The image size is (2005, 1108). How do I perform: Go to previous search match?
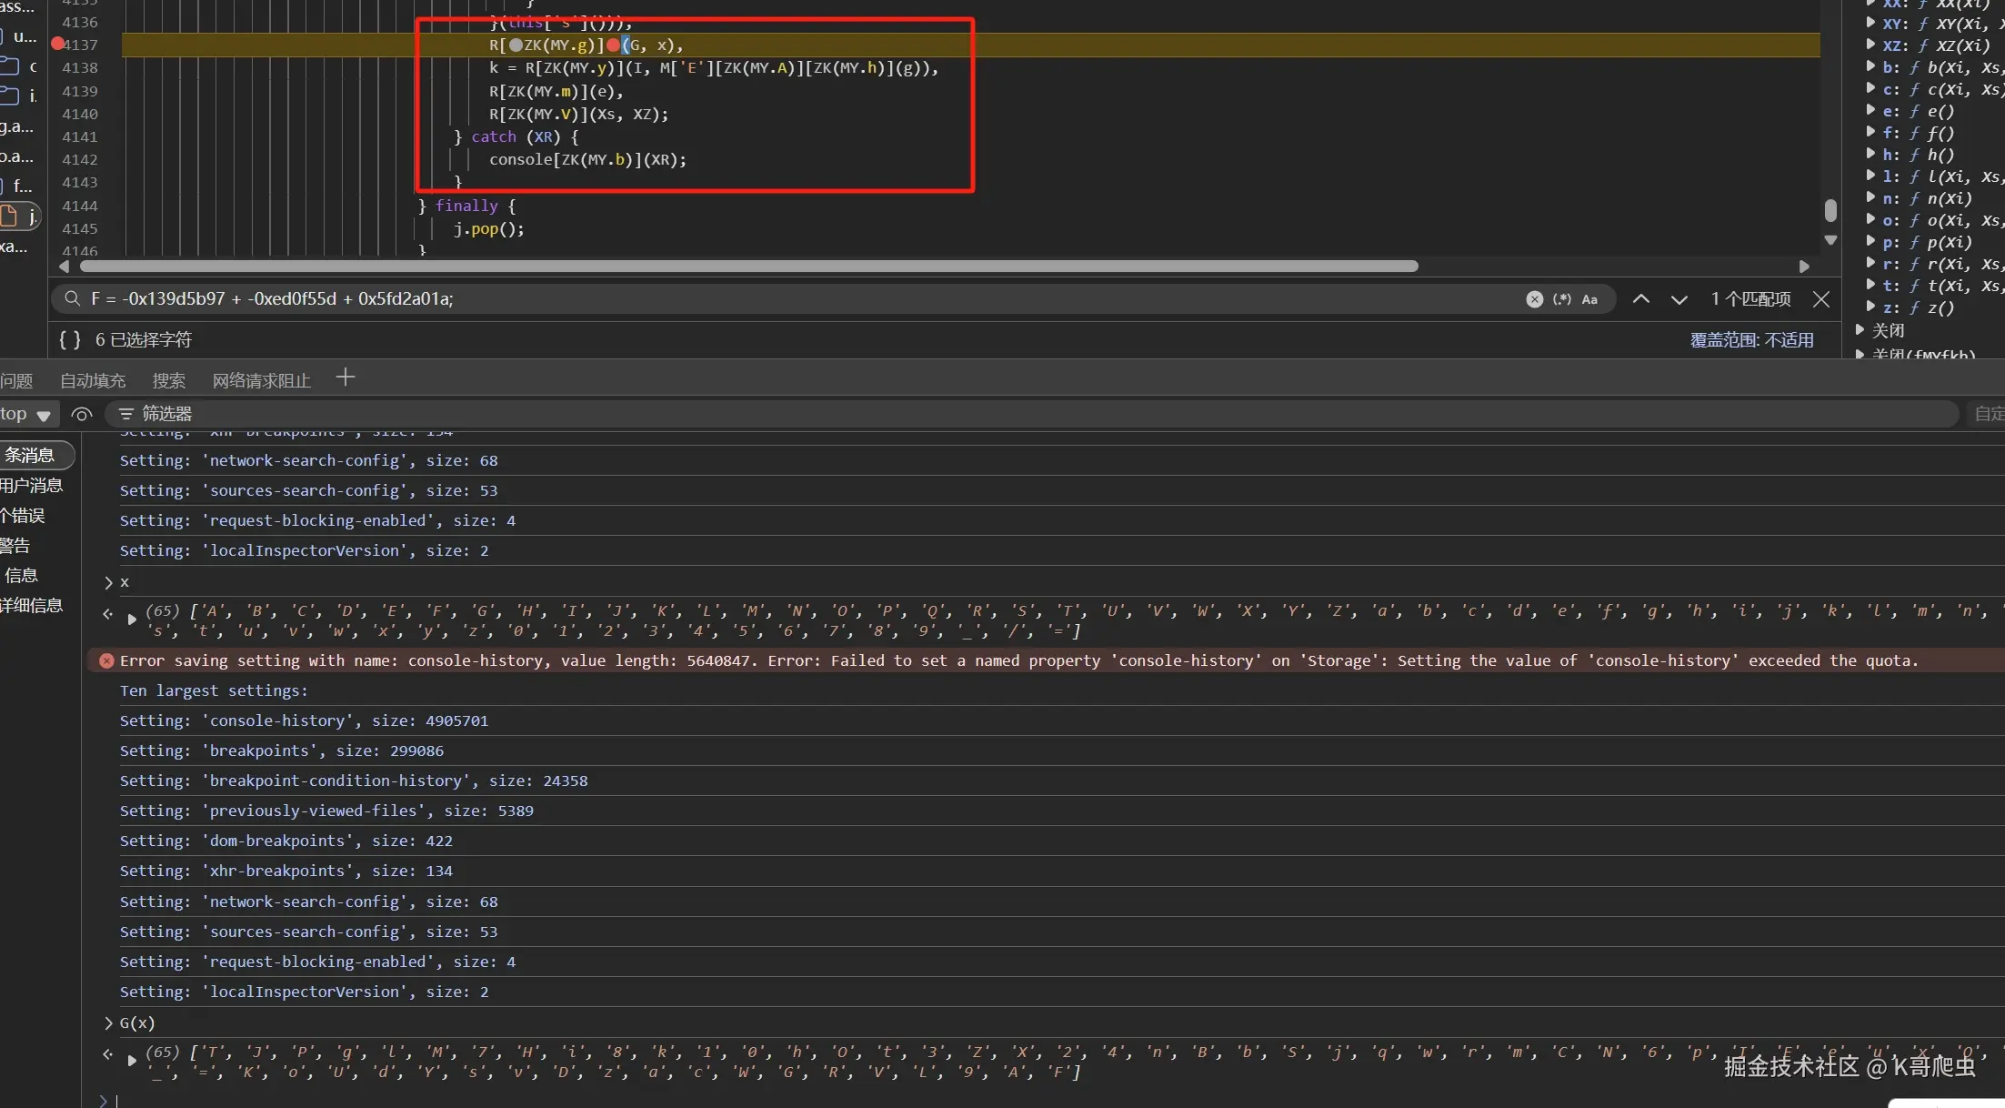1640,299
